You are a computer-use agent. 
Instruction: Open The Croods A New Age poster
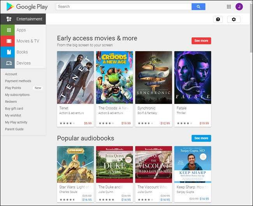[114, 78]
